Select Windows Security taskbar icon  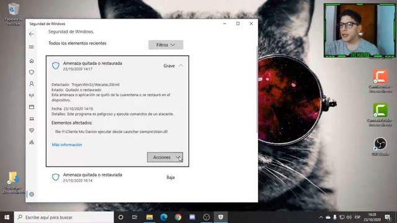pyautogui.click(x=221, y=217)
